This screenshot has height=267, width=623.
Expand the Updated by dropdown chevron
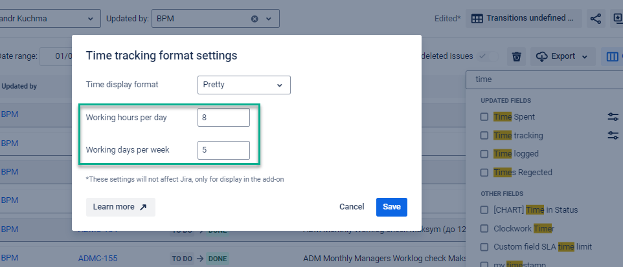(x=269, y=19)
